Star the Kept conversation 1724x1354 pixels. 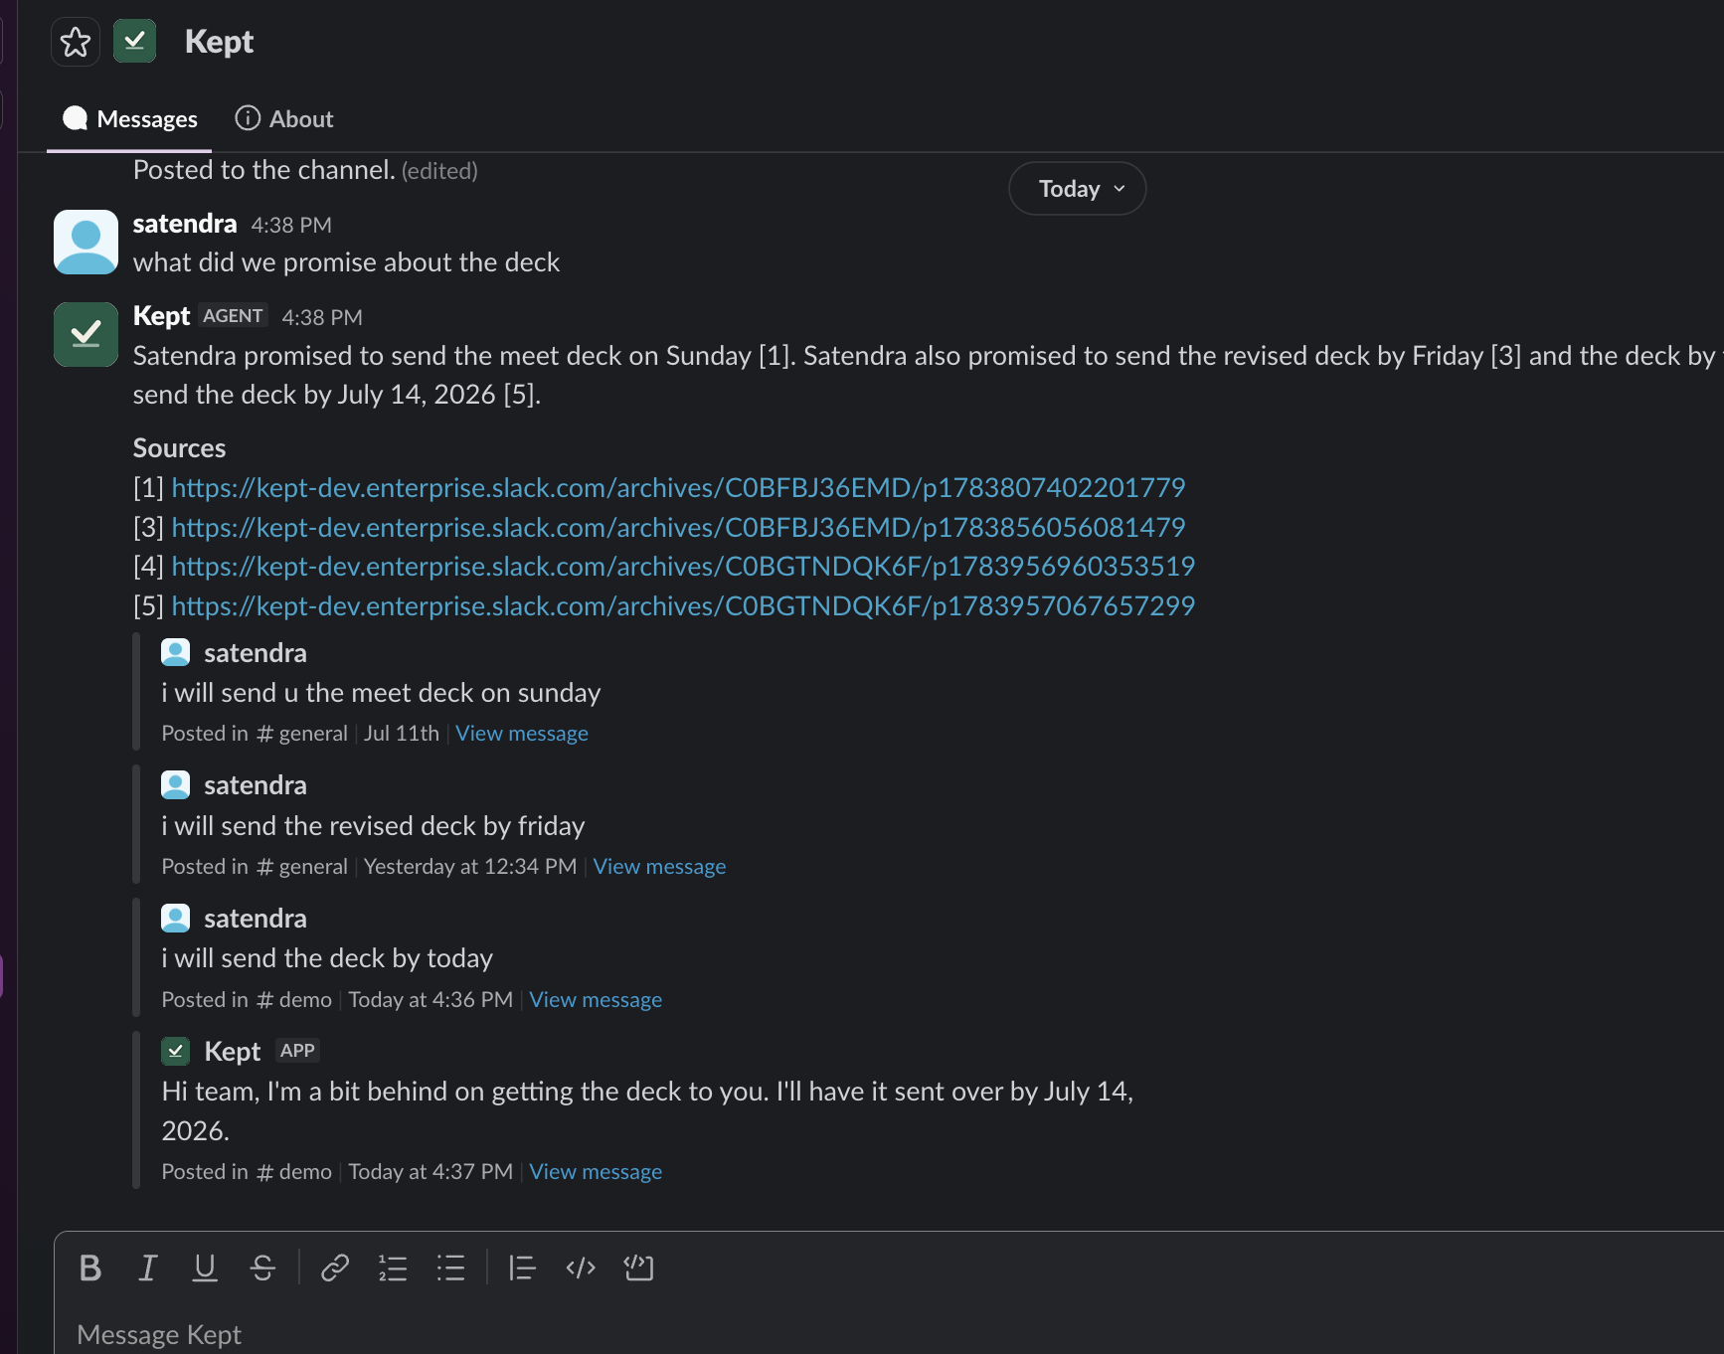(76, 42)
